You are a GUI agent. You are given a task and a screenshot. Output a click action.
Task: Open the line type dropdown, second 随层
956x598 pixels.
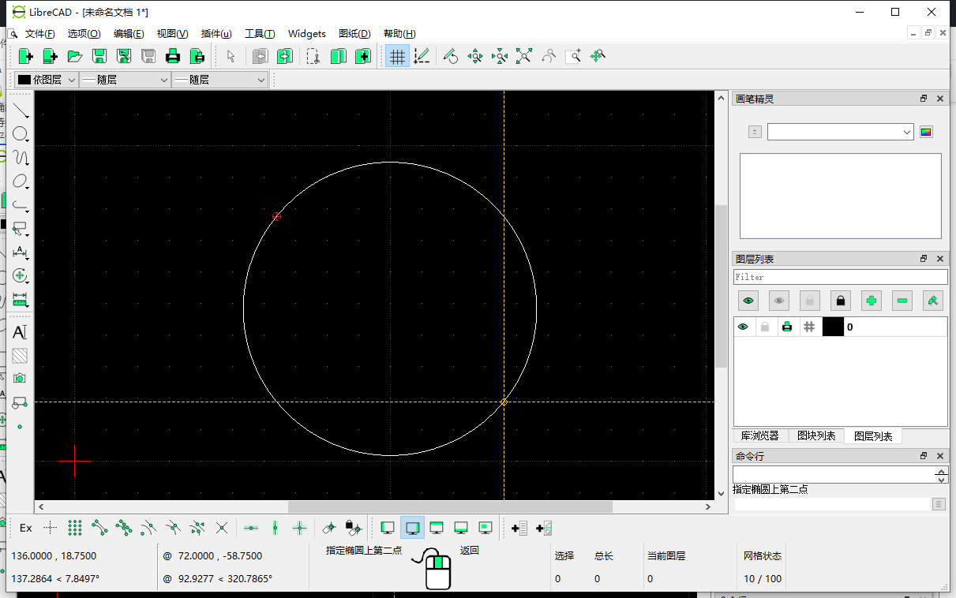tap(221, 80)
